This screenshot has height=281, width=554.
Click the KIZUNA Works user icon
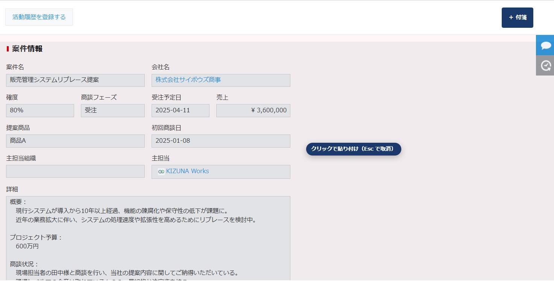point(161,171)
